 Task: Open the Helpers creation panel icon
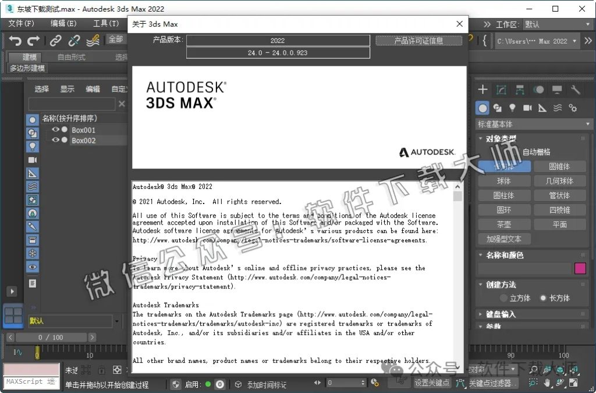[542, 108]
